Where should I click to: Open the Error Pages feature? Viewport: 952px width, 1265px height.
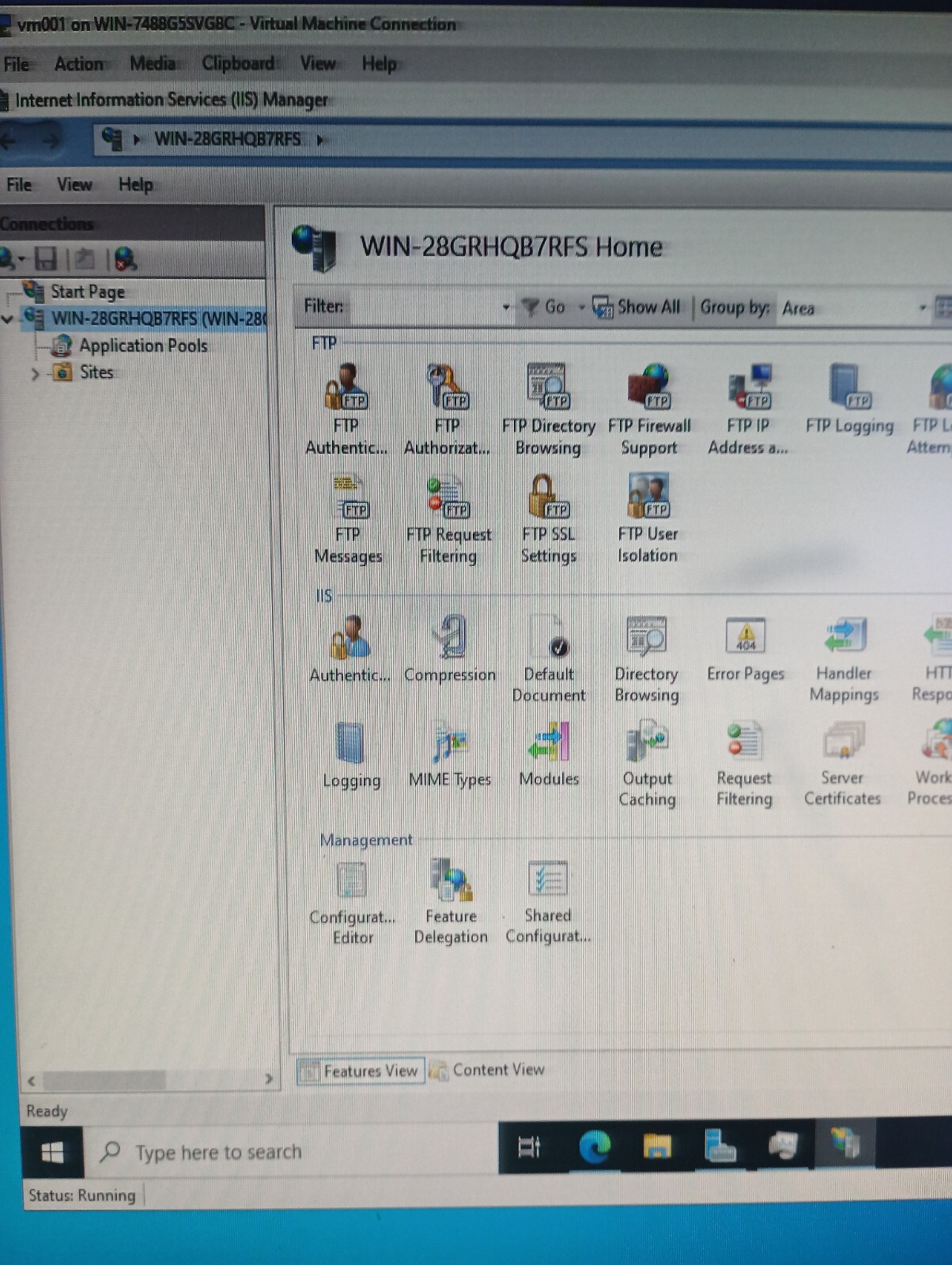746,649
